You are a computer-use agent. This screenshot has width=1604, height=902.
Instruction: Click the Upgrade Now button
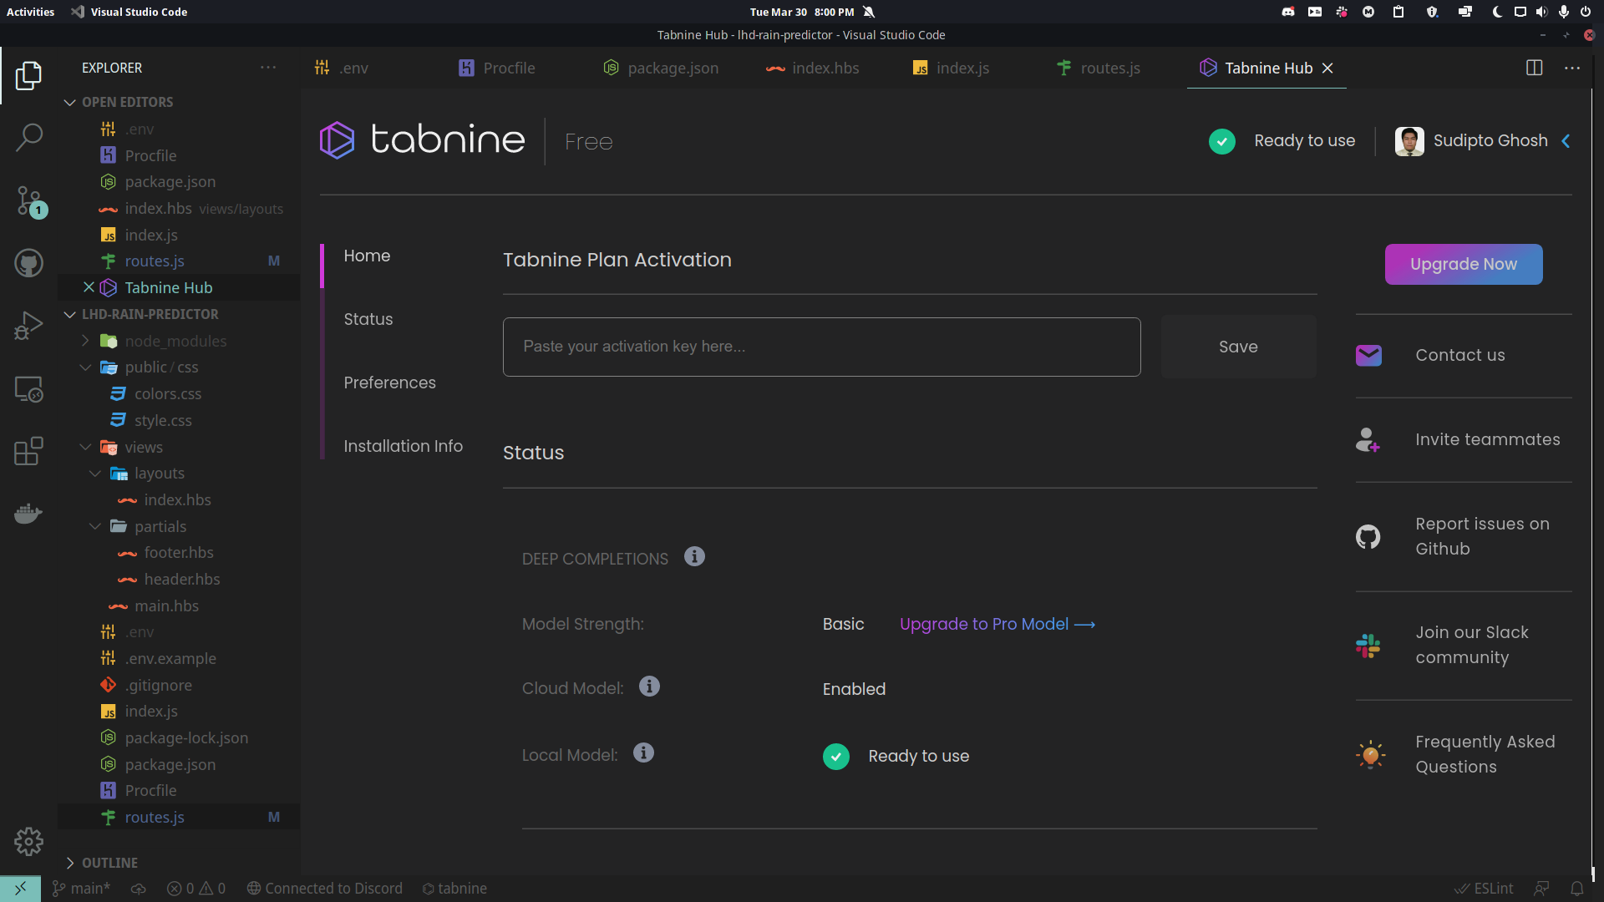[1463, 264]
